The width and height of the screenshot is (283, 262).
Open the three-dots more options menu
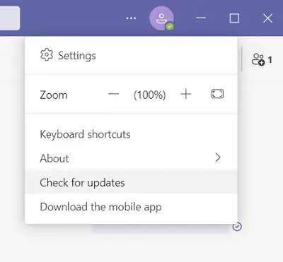tap(131, 18)
